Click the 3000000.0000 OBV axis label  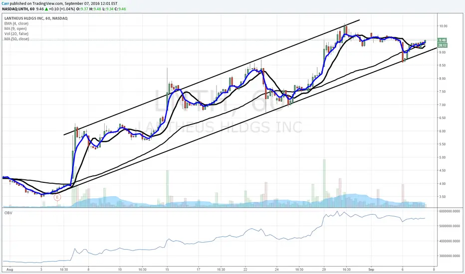450,256
